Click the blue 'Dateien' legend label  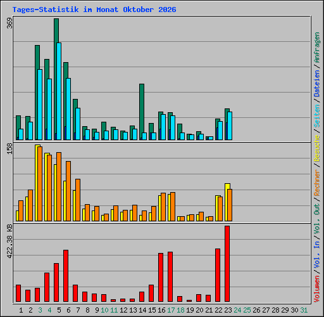[317, 84]
